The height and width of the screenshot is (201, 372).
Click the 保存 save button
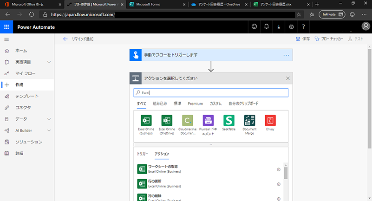303,39
